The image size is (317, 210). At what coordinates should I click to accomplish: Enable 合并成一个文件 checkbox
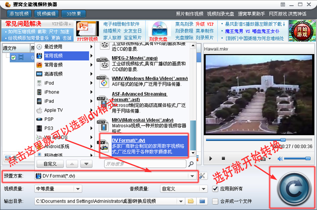click(215, 201)
